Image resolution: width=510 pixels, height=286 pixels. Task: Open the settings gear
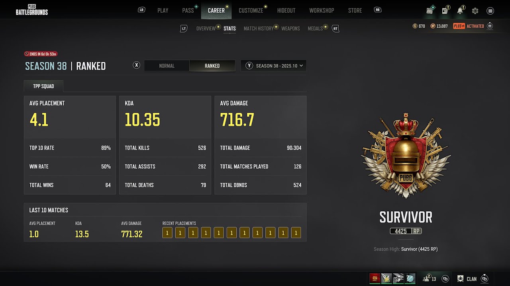pyautogui.click(x=475, y=11)
